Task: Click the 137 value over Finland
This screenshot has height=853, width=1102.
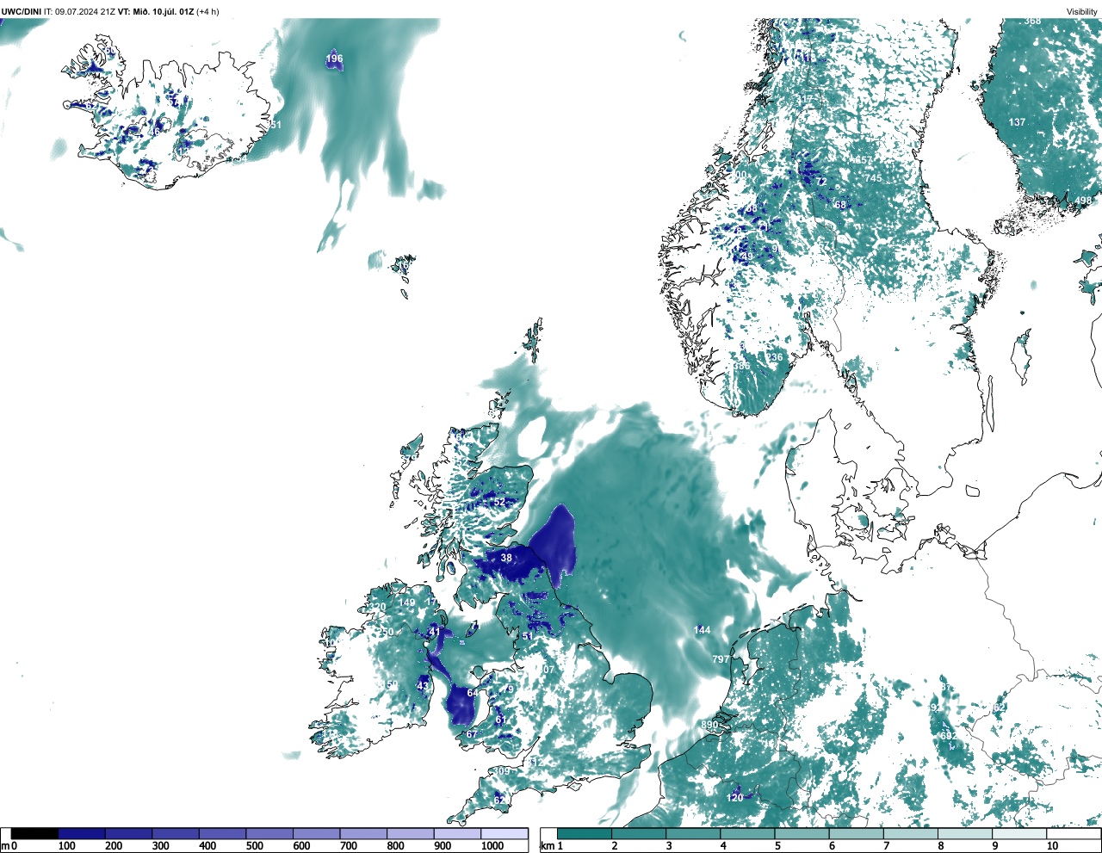Action: click(1018, 122)
